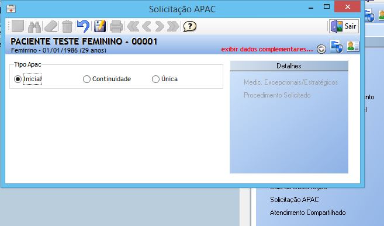Click the toolbar grip handle
The width and height of the screenshot is (384, 226).
(9, 26)
